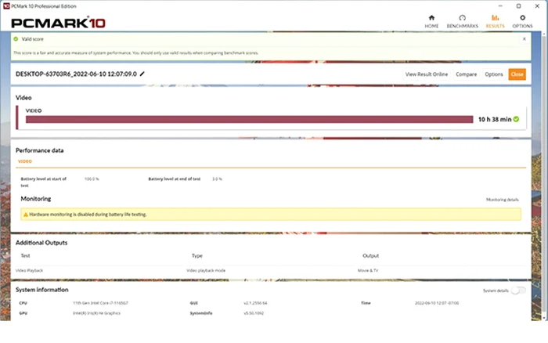Click the SystemInfo version v5.50.1092
The width and height of the screenshot is (548, 343).
tap(254, 313)
